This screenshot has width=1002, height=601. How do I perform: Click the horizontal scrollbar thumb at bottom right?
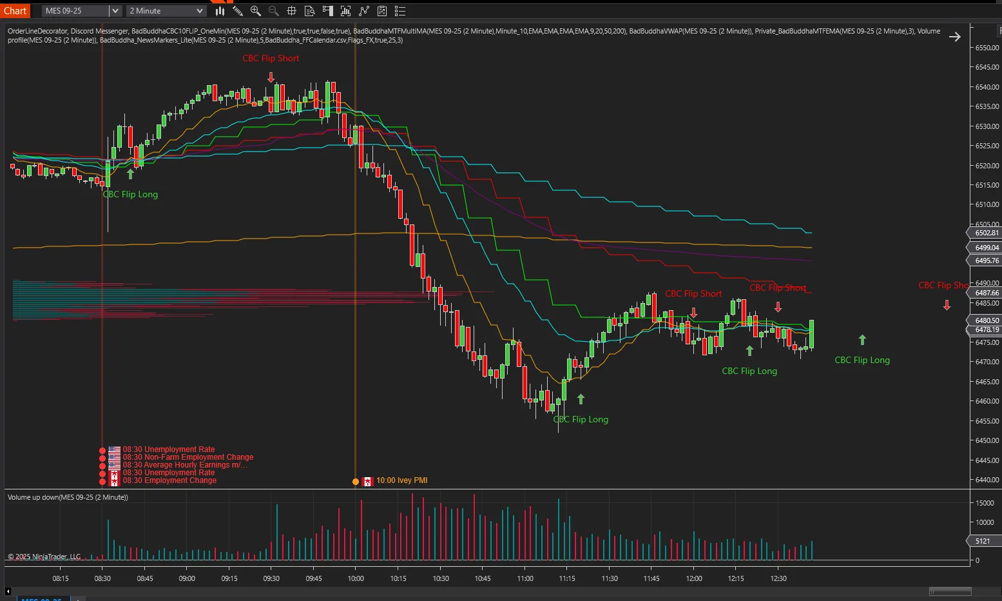950,591
